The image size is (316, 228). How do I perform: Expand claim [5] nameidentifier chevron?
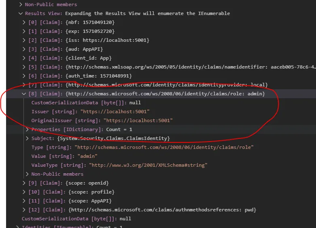24,67
